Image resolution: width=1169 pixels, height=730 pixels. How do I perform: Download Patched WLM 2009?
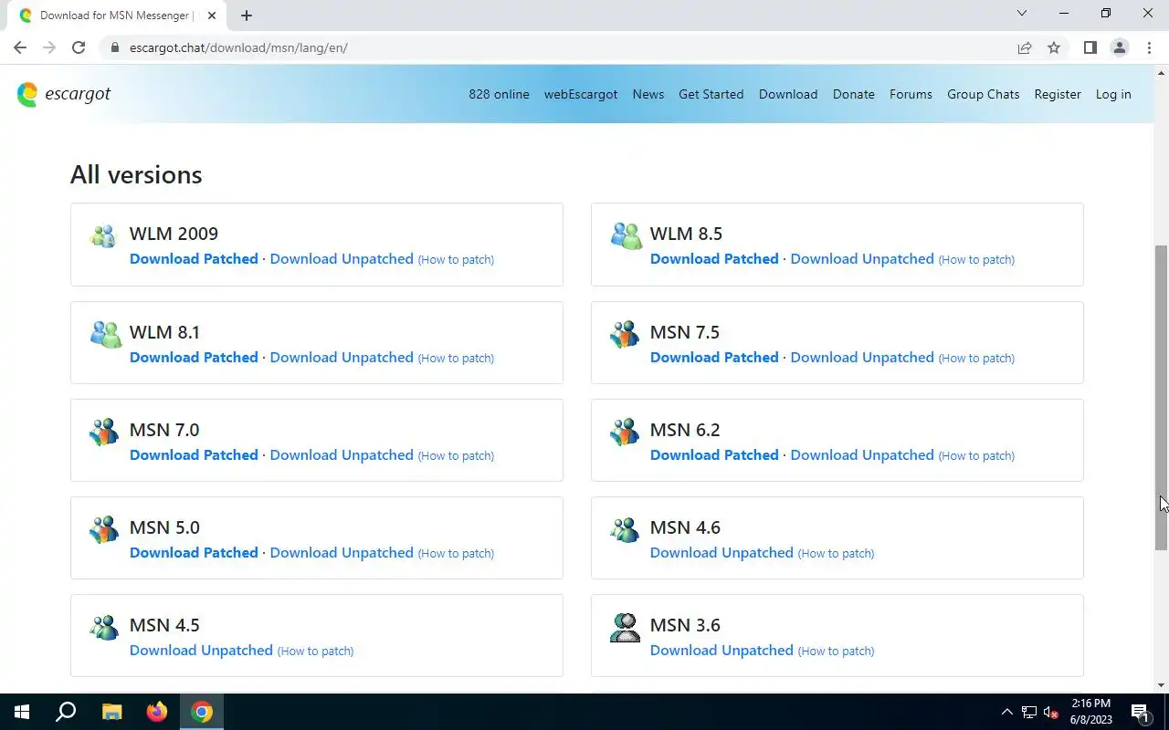(194, 259)
